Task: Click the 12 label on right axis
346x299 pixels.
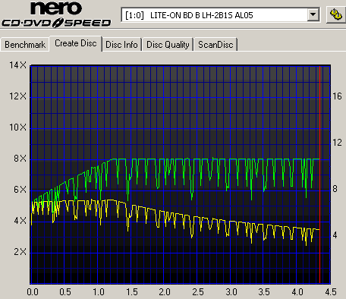Action: tap(337, 143)
